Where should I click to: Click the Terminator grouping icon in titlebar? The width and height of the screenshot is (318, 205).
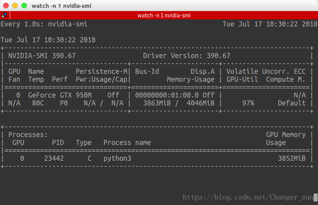[x=4, y=15]
